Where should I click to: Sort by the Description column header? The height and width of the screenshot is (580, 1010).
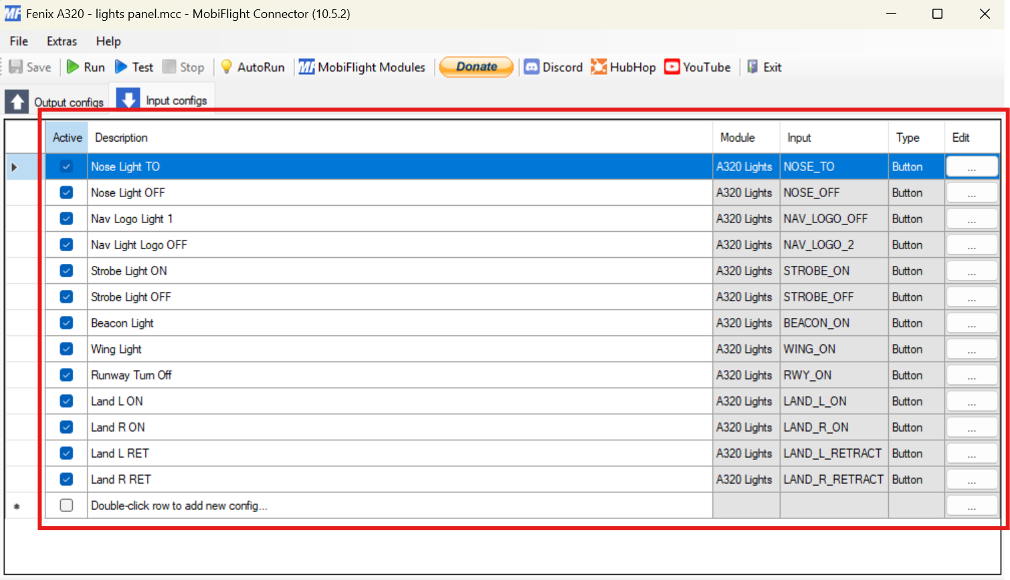point(400,138)
